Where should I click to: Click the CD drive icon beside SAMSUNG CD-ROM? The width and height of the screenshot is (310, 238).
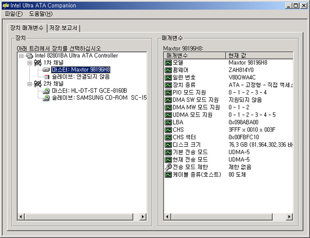pos(46,98)
